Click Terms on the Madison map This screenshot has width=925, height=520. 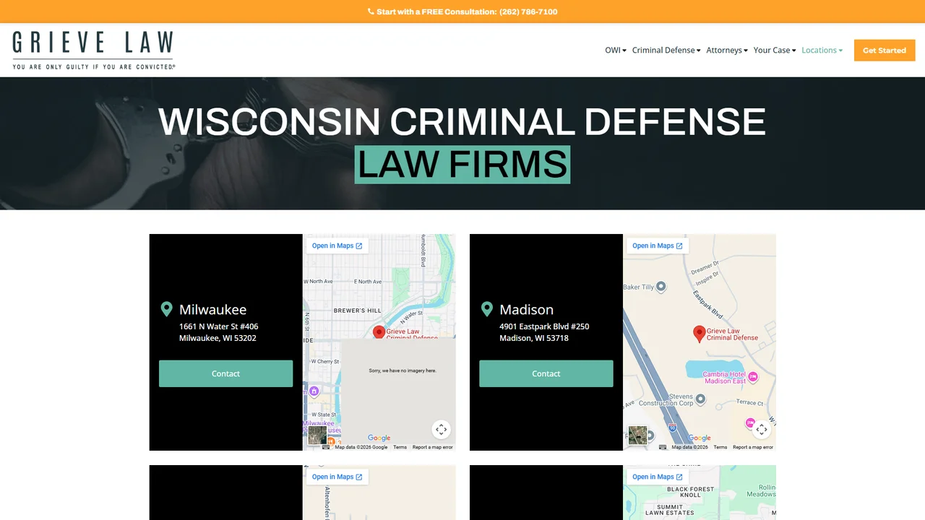click(x=720, y=447)
